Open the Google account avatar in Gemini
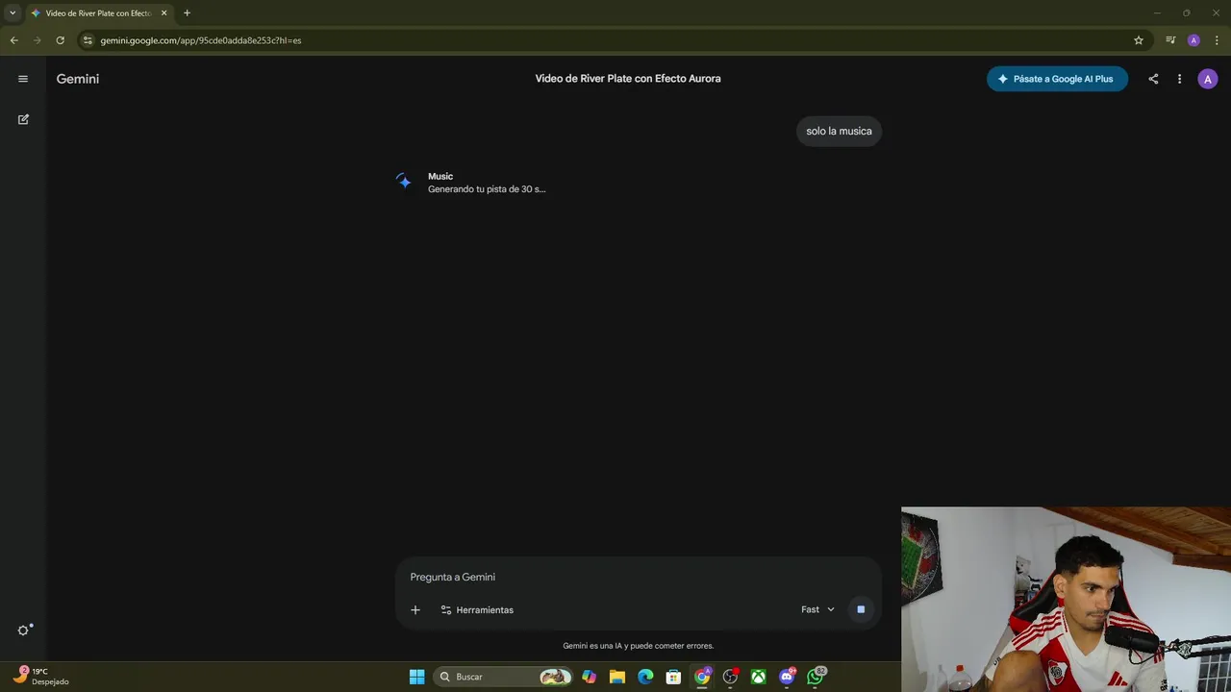 (1207, 79)
